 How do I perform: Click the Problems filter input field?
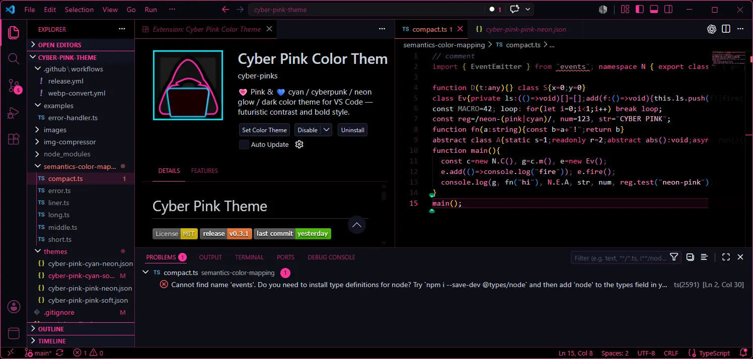coord(620,257)
